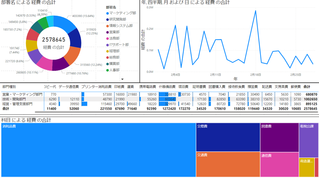Click the 2月18日 peak on line chart
Viewport: 319px width, 178px height.
(256, 11)
